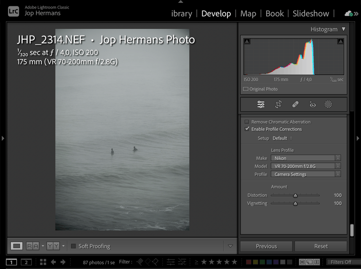This screenshot has height=269, width=361.
Task: Open the Masking circle tool
Action: [328, 104]
